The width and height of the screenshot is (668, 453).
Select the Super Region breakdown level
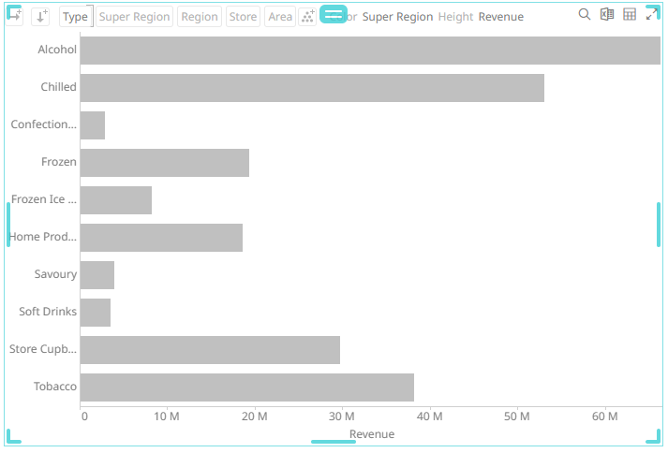(134, 17)
